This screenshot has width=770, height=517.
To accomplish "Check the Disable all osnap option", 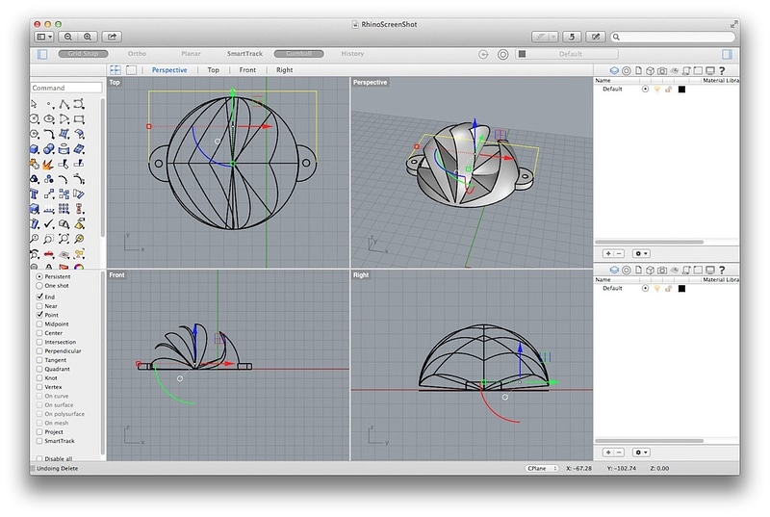I will click(39, 458).
